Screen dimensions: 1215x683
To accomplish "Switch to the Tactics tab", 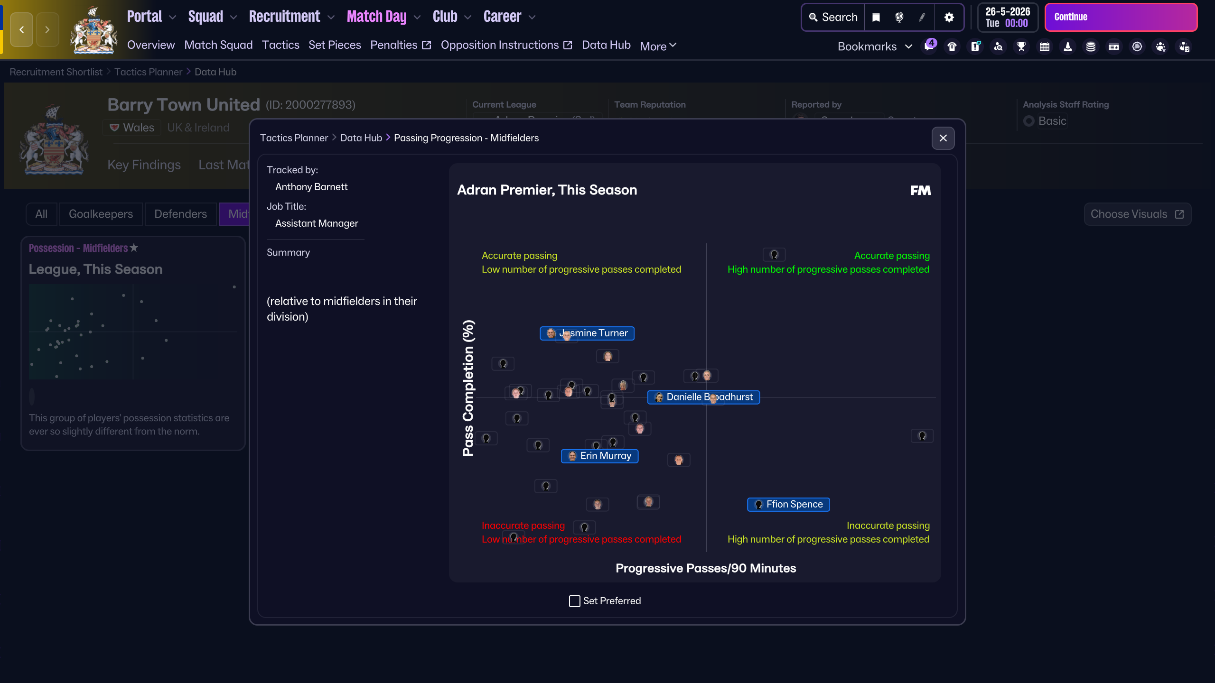I will pyautogui.click(x=280, y=45).
